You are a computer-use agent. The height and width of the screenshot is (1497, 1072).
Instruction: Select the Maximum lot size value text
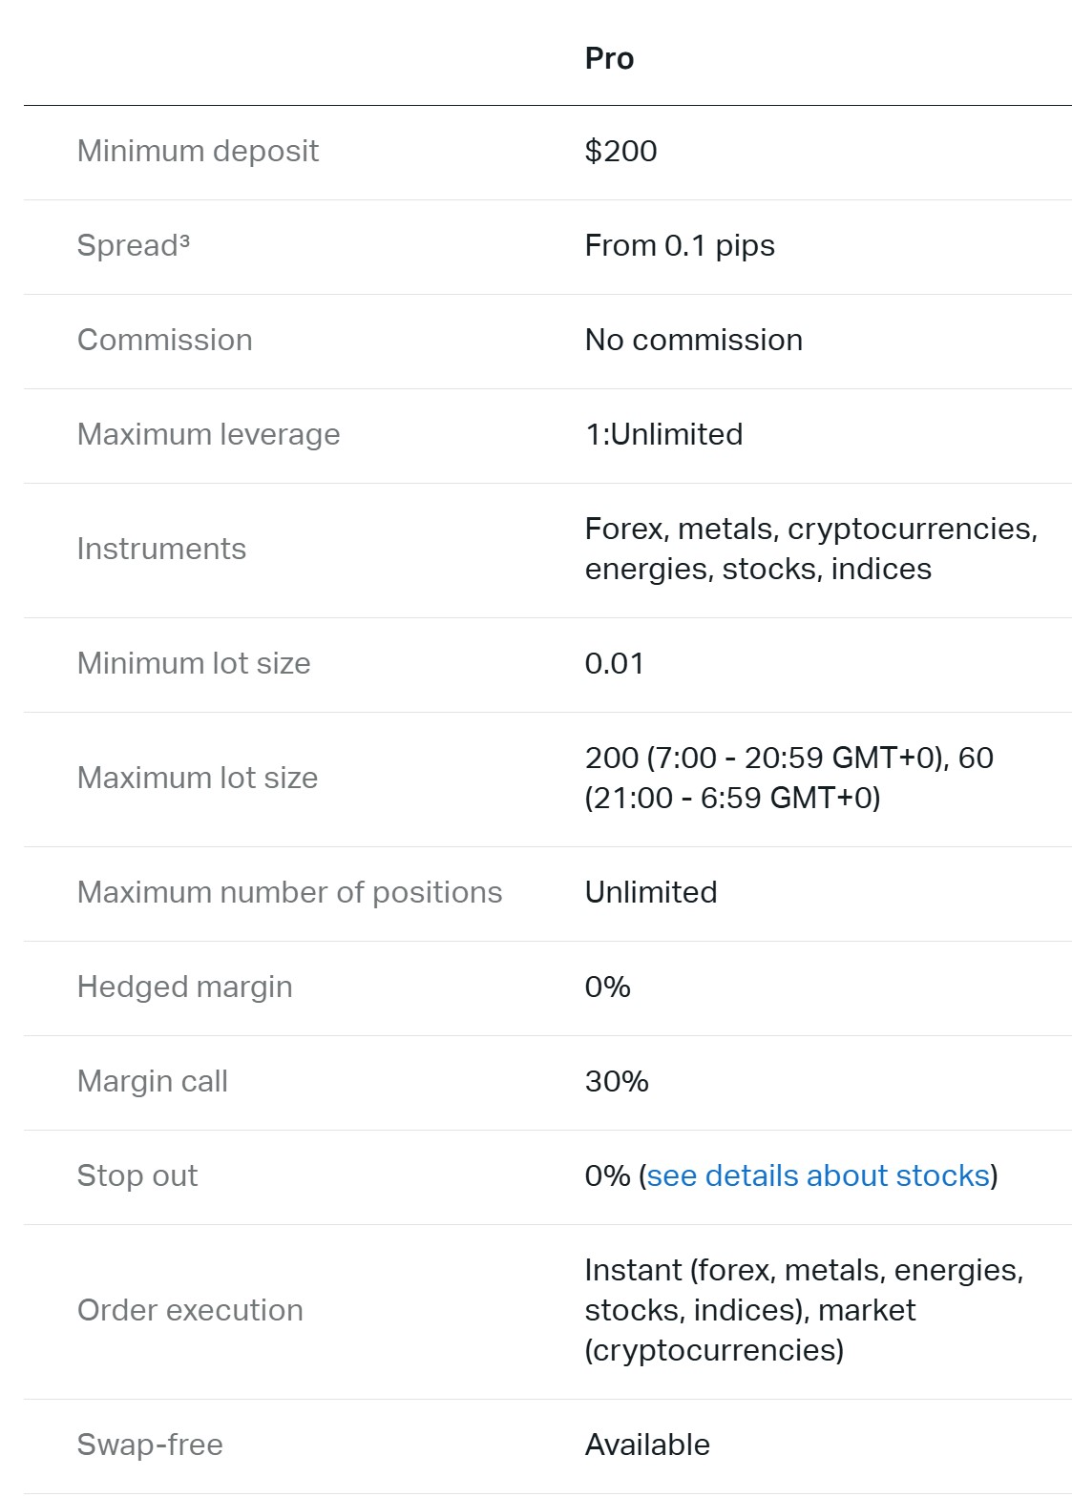point(789,778)
